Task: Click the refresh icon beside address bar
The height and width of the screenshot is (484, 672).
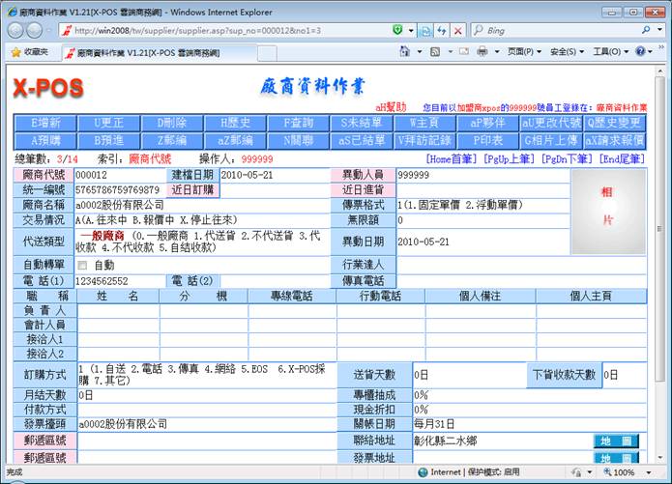Action: [x=443, y=31]
